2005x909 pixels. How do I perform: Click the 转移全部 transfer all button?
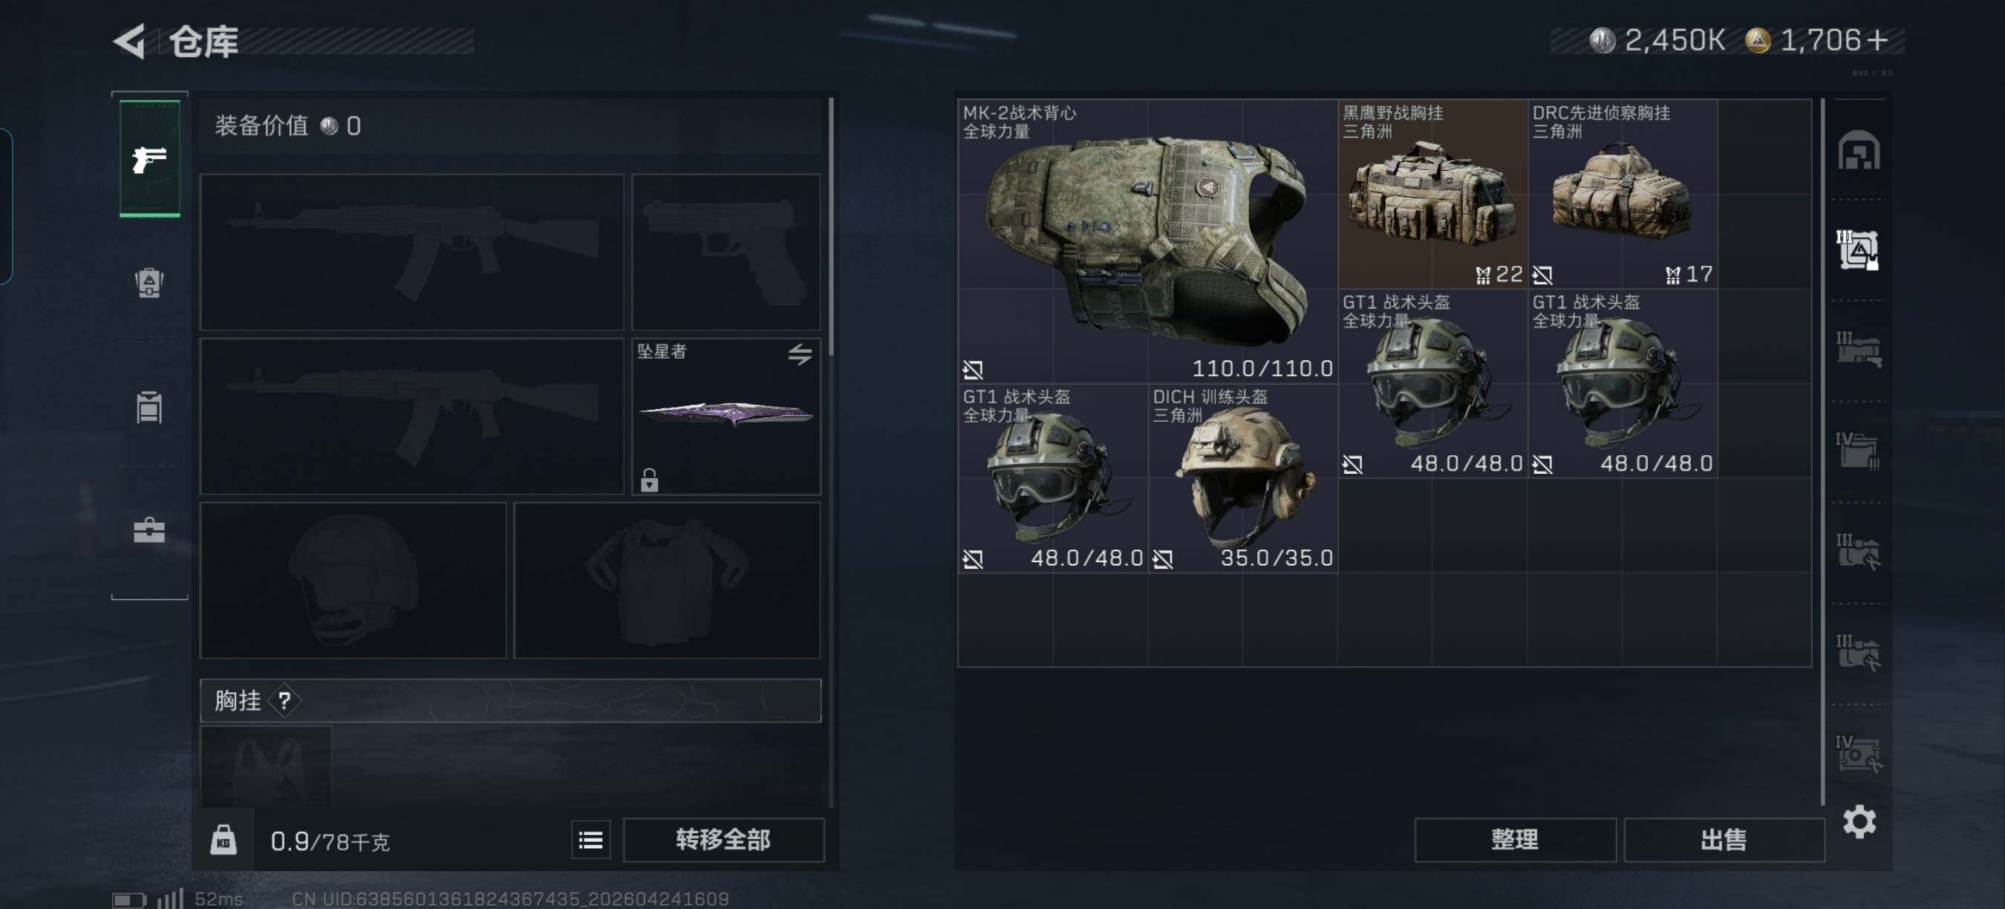click(723, 840)
